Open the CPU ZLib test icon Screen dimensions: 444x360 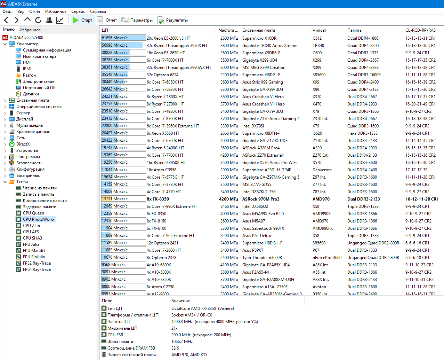point(18,226)
